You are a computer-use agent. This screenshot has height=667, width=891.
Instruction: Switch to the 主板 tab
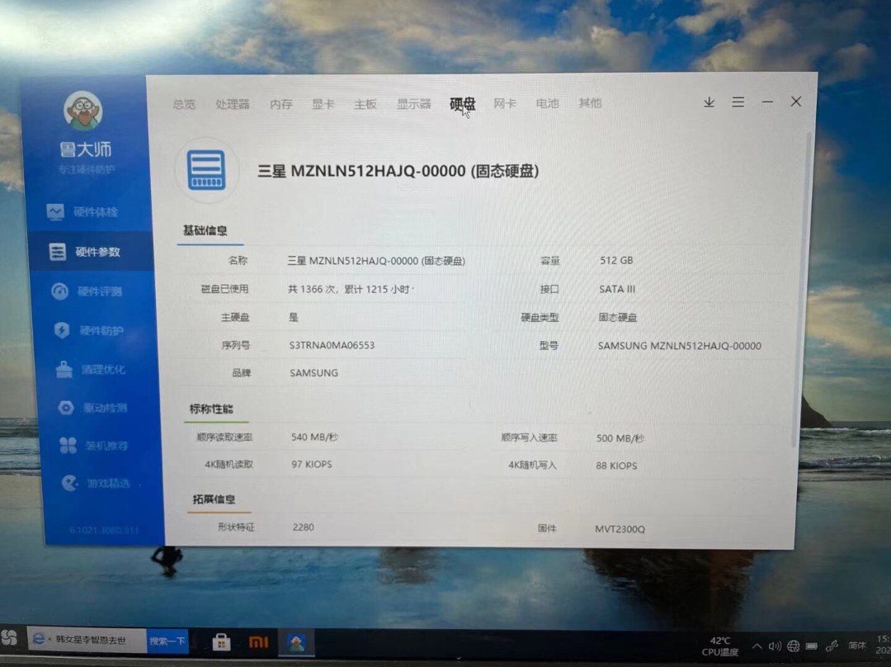(x=365, y=104)
